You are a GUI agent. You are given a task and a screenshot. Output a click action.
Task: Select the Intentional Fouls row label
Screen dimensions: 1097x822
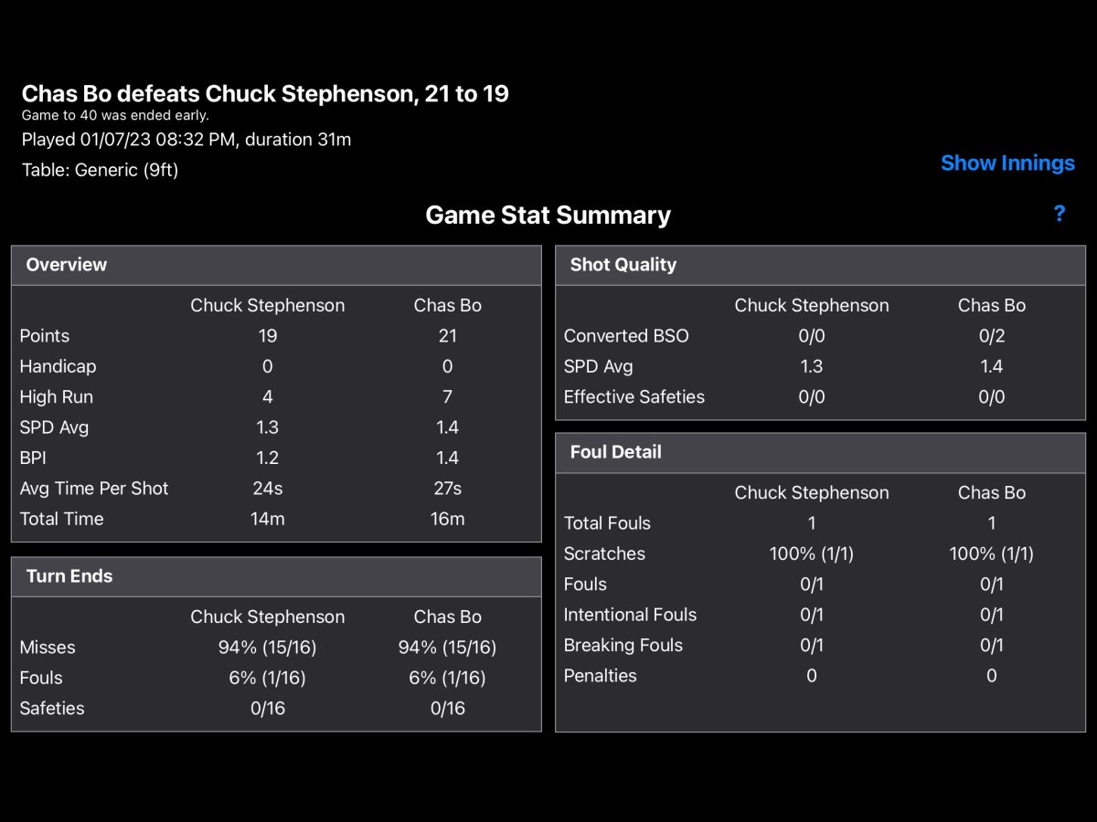coord(630,615)
